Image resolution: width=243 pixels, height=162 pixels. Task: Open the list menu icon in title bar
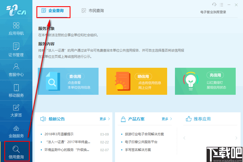222,5
